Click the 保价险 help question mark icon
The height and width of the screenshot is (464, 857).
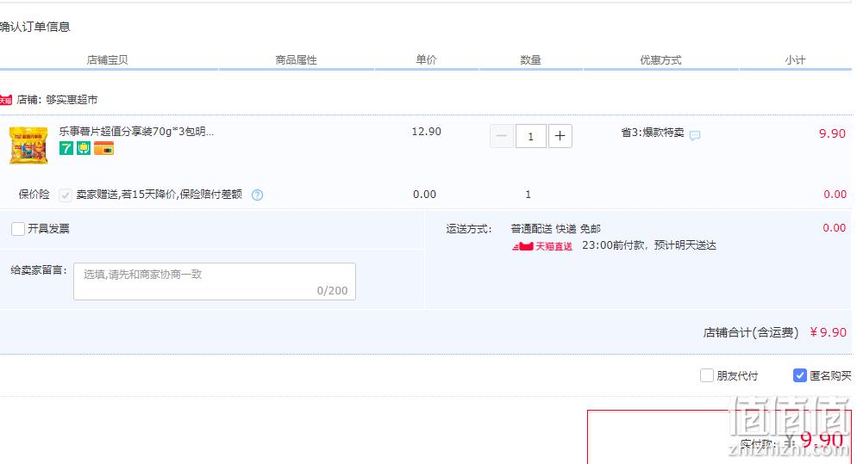click(x=257, y=195)
